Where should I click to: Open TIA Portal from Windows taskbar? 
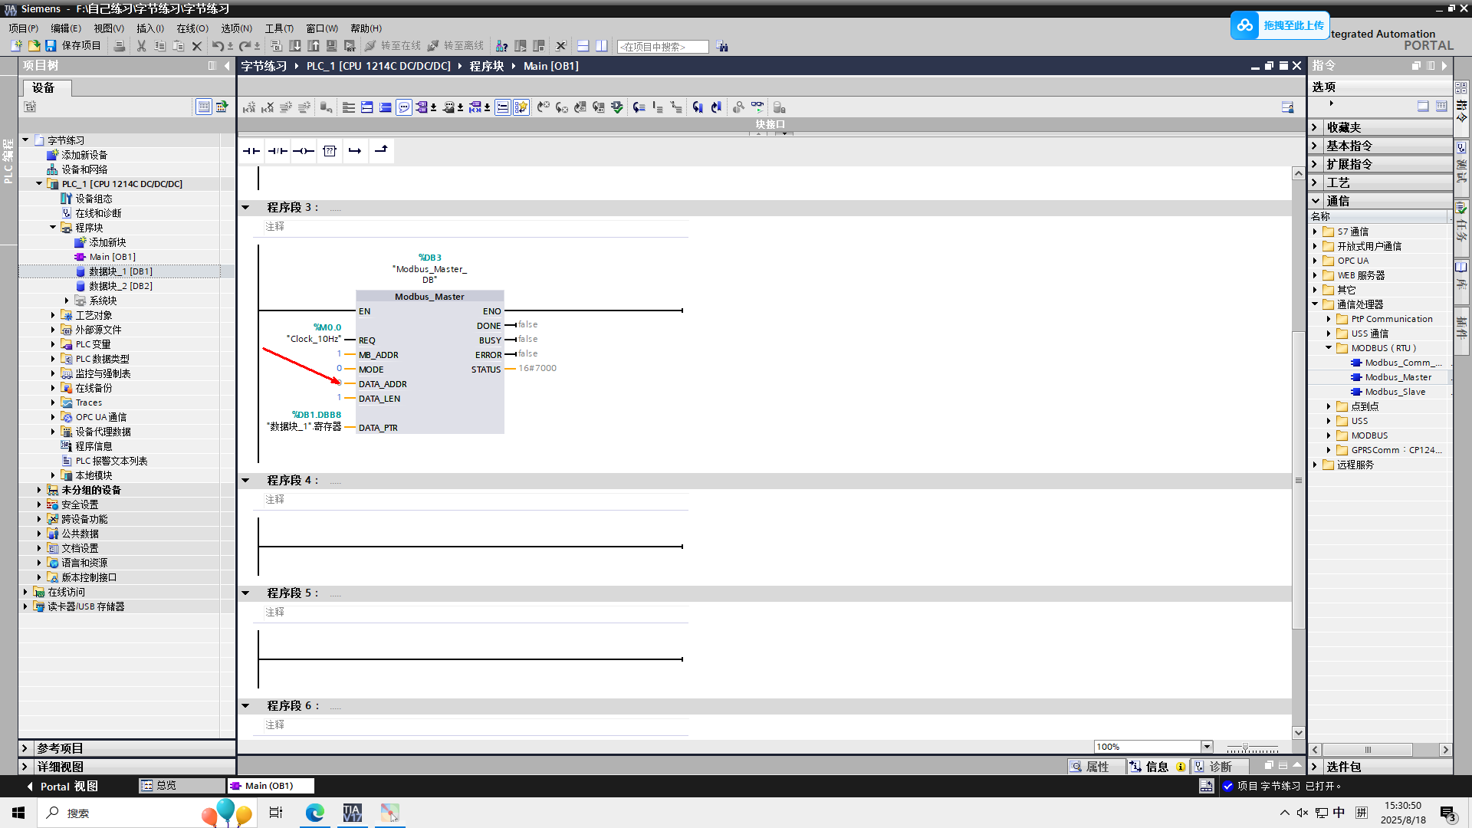pyautogui.click(x=352, y=813)
